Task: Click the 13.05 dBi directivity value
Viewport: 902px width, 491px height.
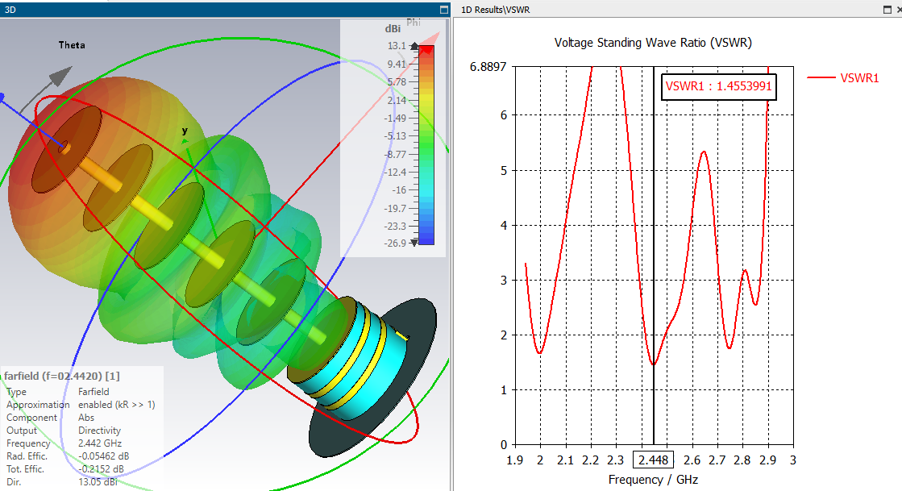Action: click(98, 482)
